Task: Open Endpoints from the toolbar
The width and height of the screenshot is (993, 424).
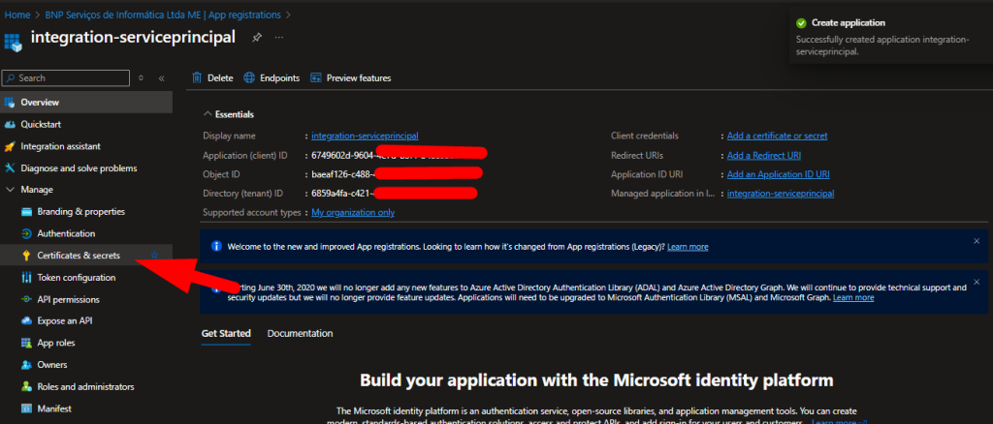Action: (x=272, y=77)
